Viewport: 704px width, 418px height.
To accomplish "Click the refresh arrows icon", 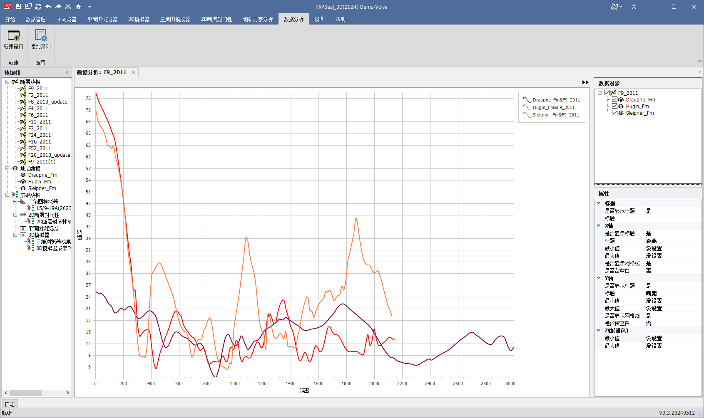I will (38, 7).
